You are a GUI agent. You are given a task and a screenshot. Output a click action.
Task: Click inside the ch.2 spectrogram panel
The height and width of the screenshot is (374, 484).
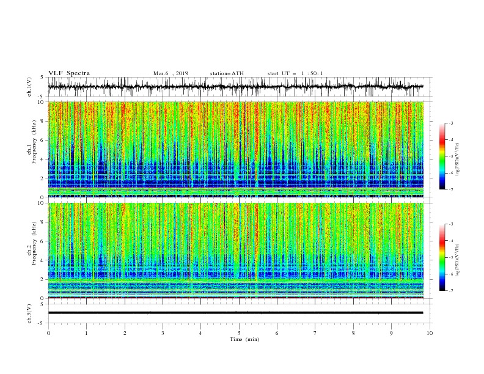pyautogui.click(x=235, y=251)
